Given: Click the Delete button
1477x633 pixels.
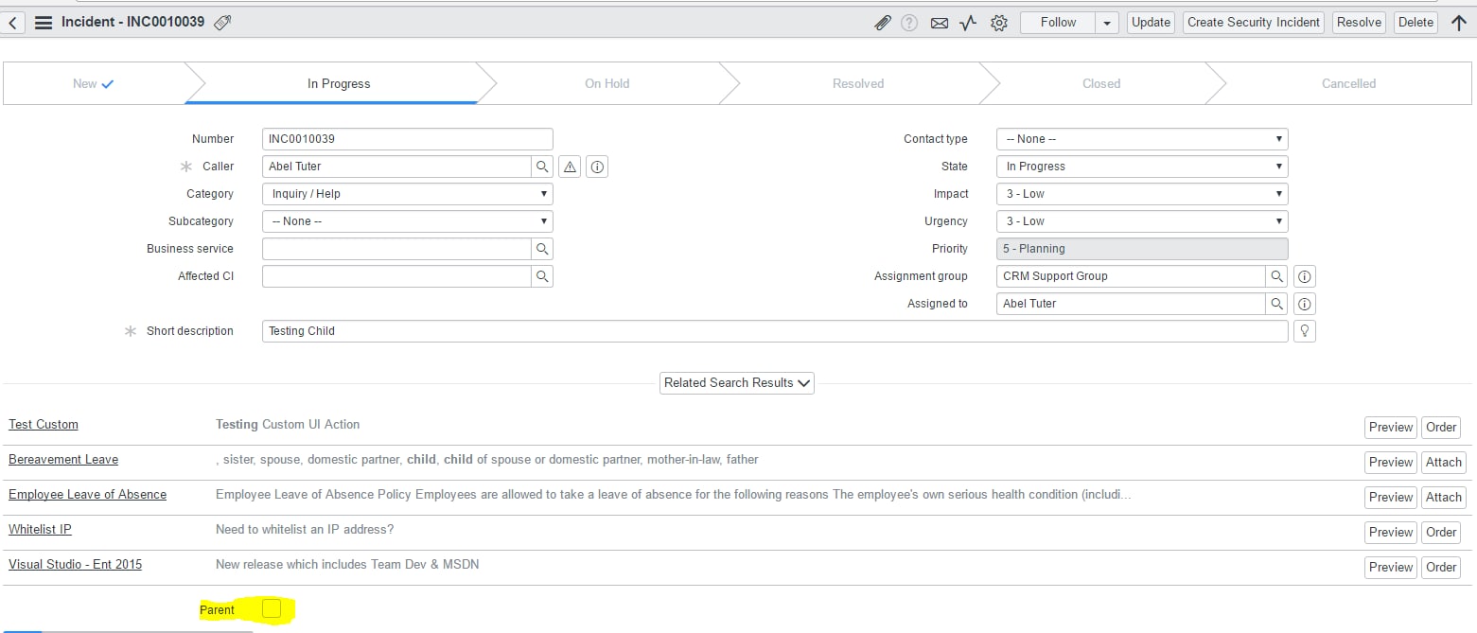Looking at the screenshot, I should 1415,23.
